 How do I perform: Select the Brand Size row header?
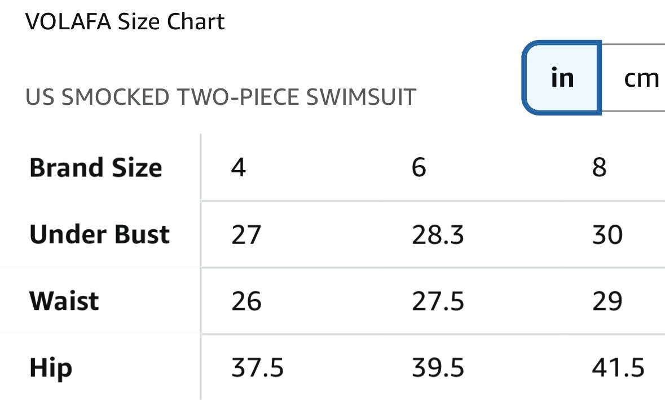[x=96, y=168]
